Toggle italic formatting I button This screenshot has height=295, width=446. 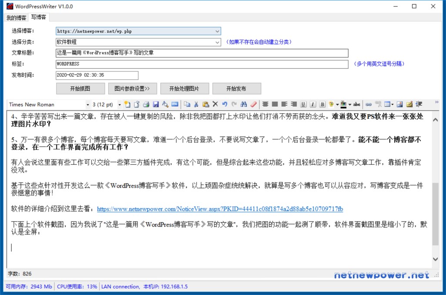[313, 104]
